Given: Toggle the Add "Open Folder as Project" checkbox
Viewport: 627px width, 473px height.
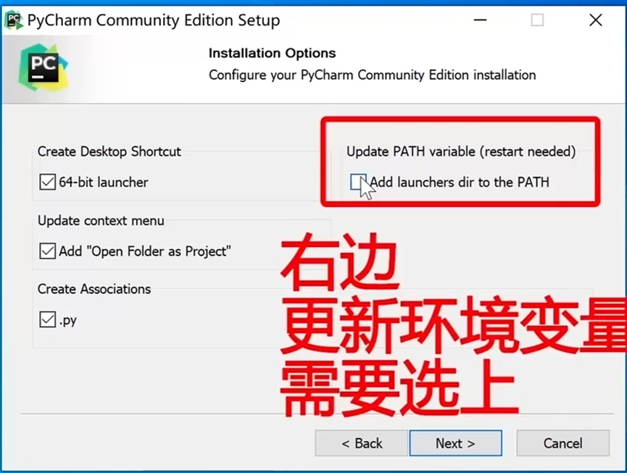Looking at the screenshot, I should click(x=48, y=251).
